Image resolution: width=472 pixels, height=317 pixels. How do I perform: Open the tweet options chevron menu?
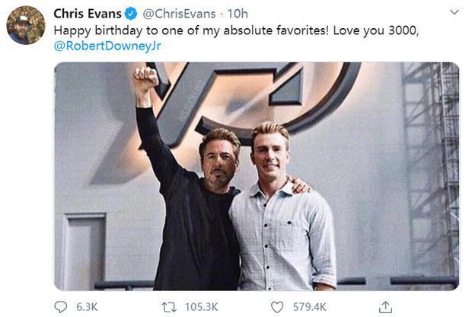click(454, 13)
